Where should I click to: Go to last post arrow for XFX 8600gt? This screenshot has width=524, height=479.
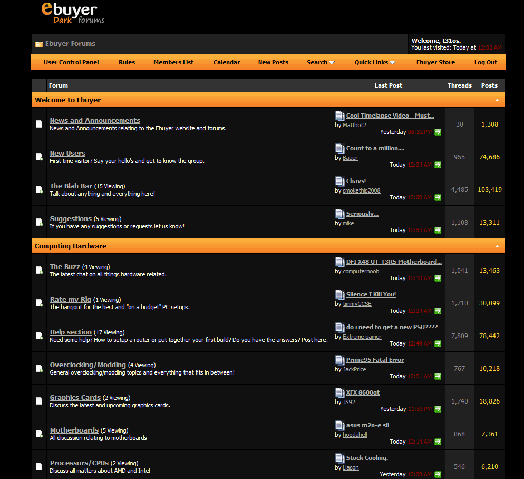(438, 409)
